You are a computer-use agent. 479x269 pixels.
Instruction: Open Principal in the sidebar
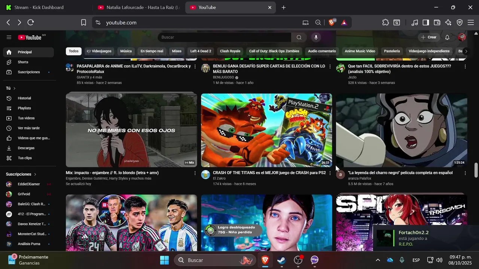tap(28, 52)
